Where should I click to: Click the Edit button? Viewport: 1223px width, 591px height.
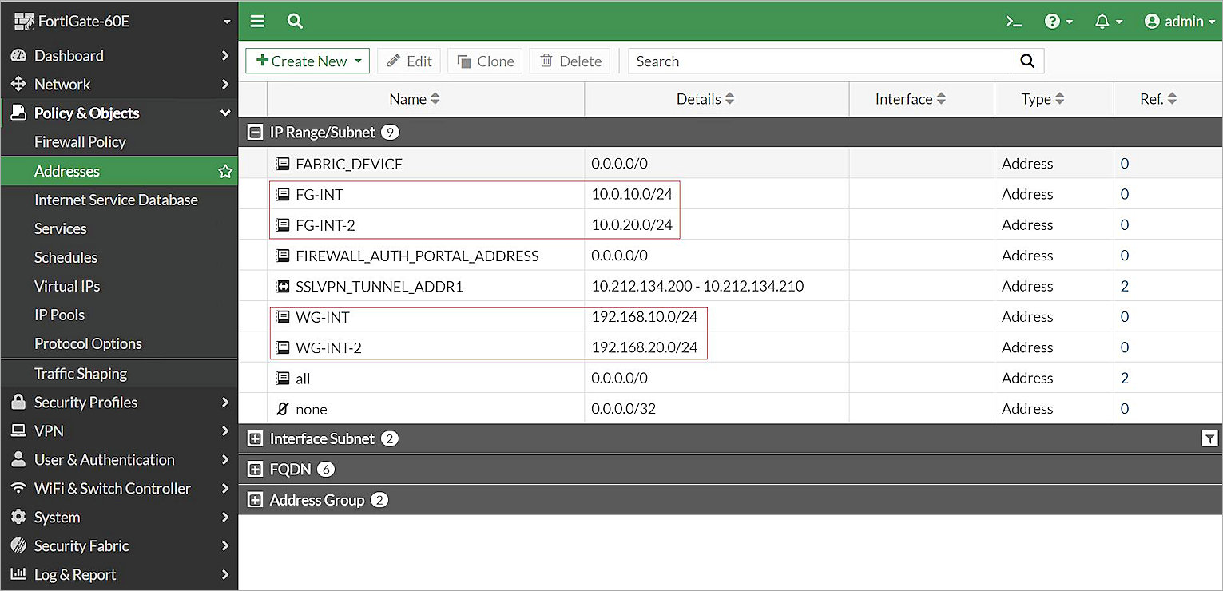pos(408,61)
